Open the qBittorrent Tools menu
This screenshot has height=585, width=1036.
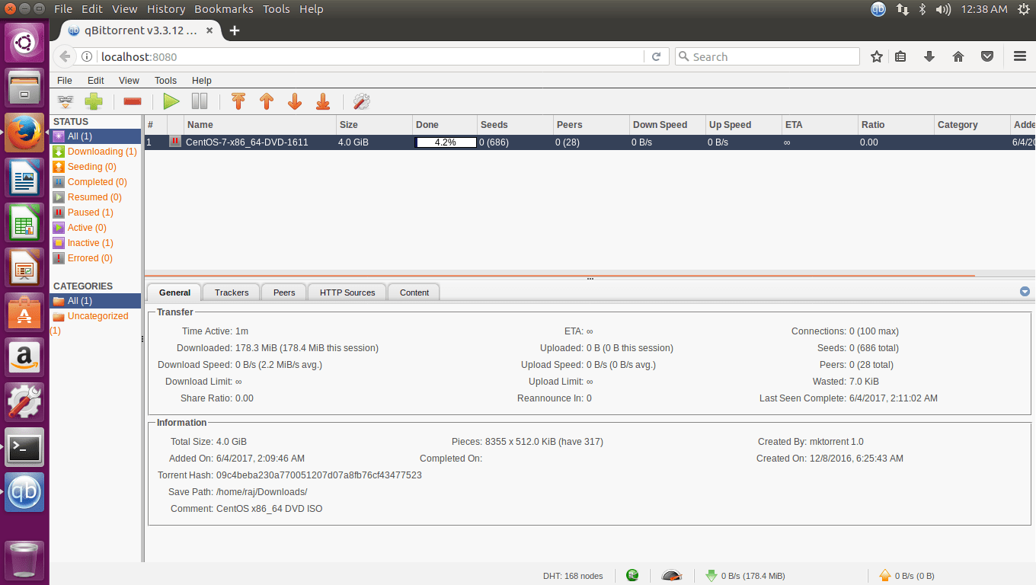point(165,80)
